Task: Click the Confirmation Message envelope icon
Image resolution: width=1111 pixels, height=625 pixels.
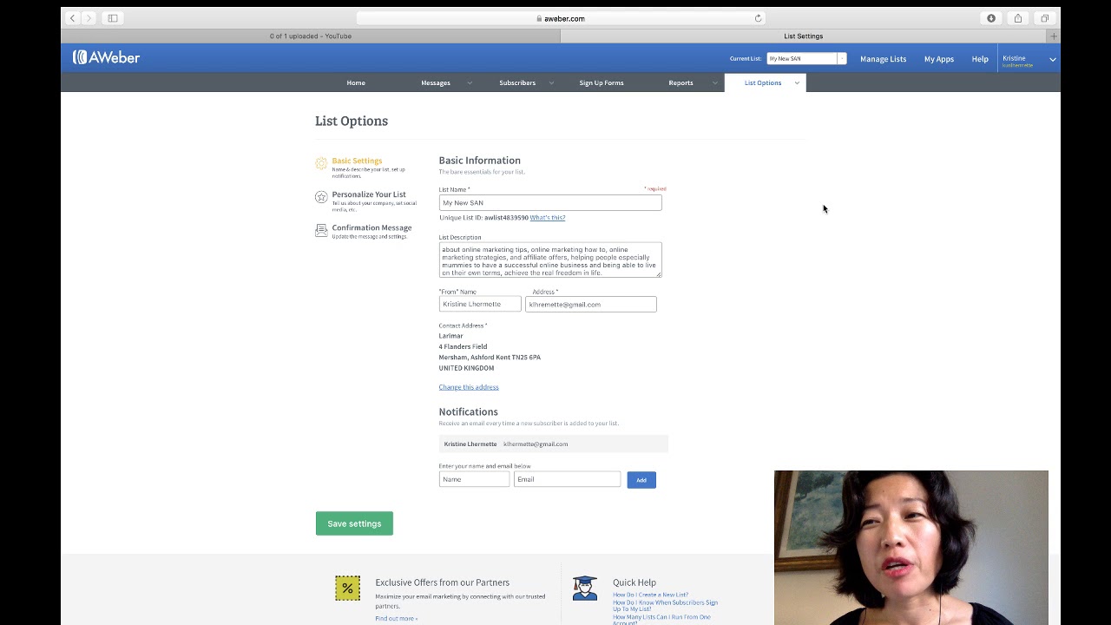Action: click(321, 230)
